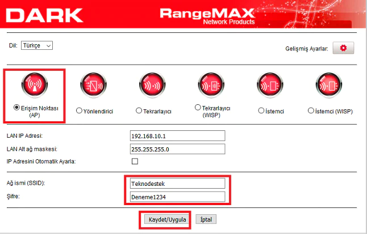Click the DARK logo
367x234 pixels.
click(x=44, y=15)
